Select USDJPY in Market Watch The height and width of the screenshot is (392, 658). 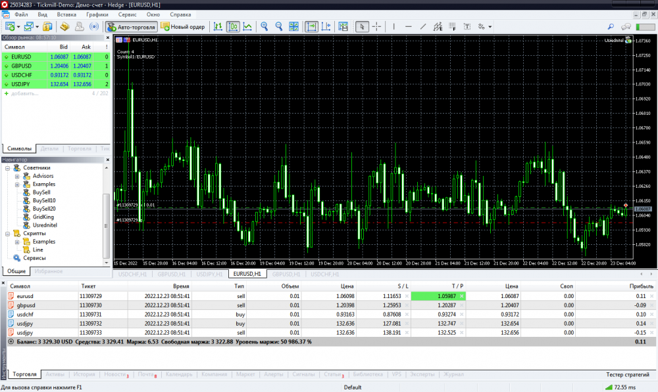(56, 84)
